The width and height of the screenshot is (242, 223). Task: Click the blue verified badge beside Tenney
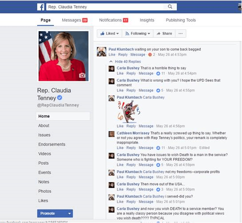click(60, 98)
